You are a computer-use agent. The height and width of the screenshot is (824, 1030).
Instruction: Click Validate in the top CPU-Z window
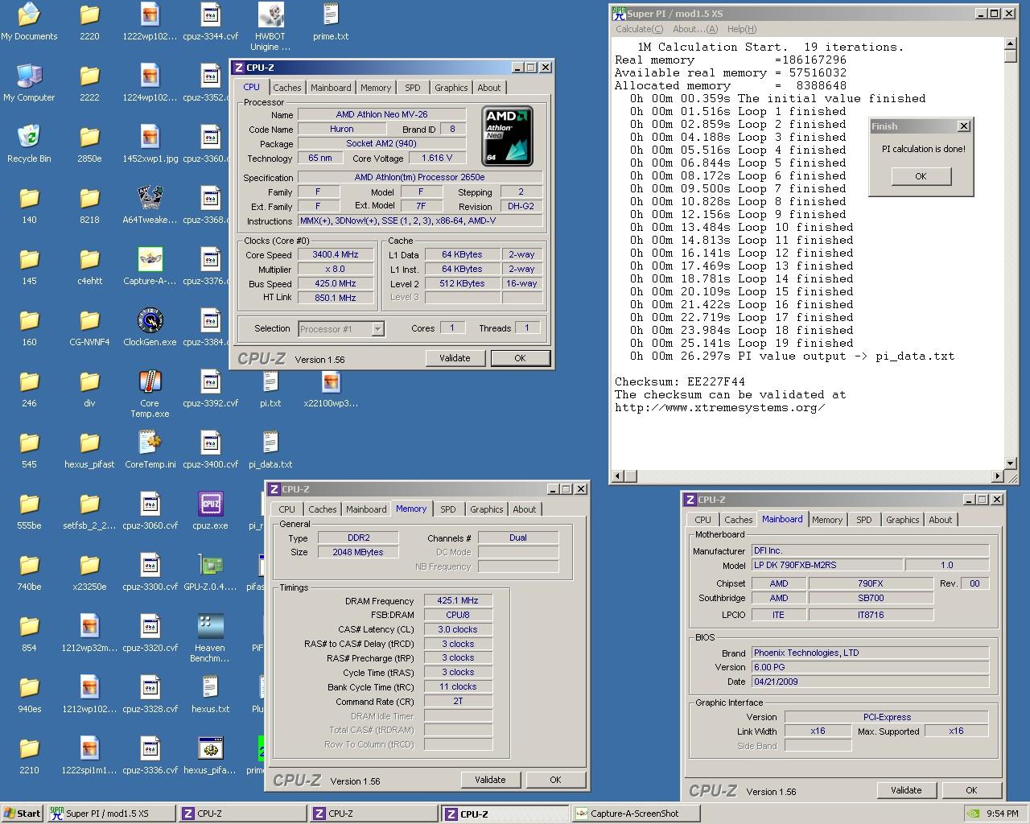tap(455, 358)
